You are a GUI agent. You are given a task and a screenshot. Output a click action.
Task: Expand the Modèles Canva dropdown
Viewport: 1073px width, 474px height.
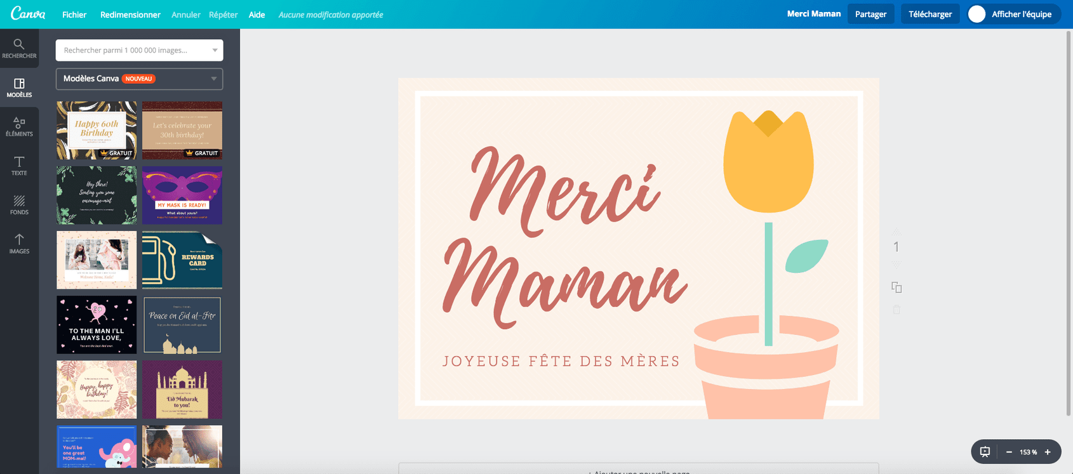coord(213,79)
